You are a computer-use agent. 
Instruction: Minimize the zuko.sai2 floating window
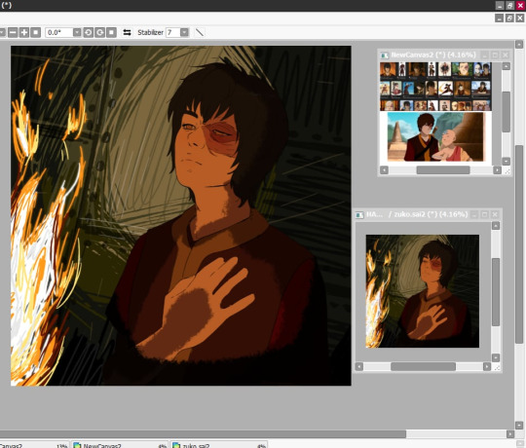[474, 214]
